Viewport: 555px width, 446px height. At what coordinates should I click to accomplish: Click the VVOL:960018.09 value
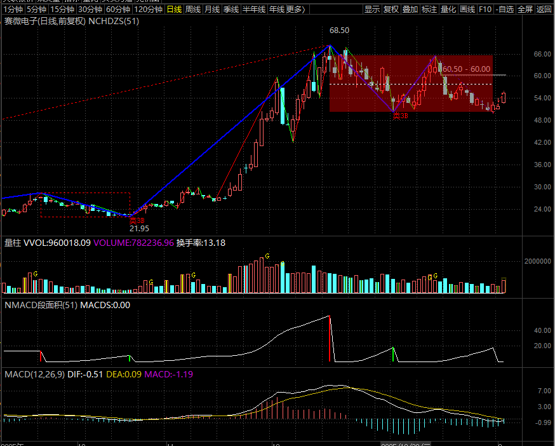57,243
